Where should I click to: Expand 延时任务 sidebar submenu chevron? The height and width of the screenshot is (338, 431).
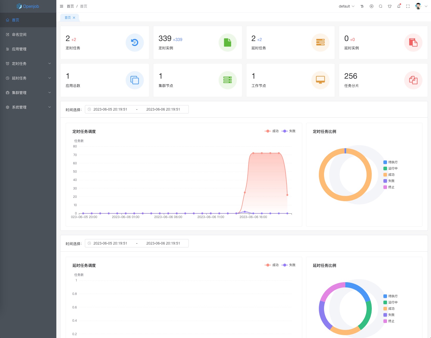coord(50,78)
